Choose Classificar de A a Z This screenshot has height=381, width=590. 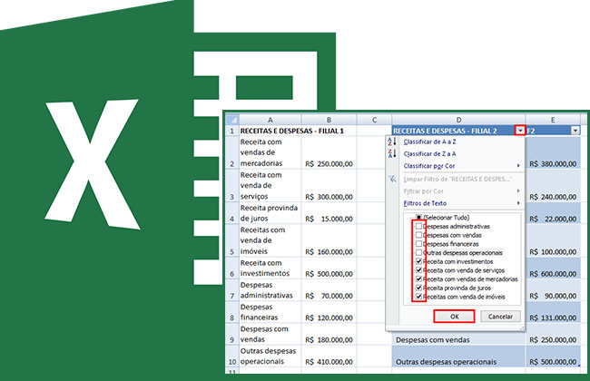[x=429, y=142]
